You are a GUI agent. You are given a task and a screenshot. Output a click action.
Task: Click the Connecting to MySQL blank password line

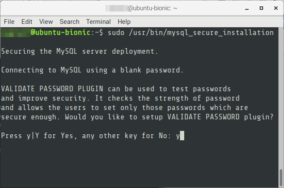pos(92,70)
